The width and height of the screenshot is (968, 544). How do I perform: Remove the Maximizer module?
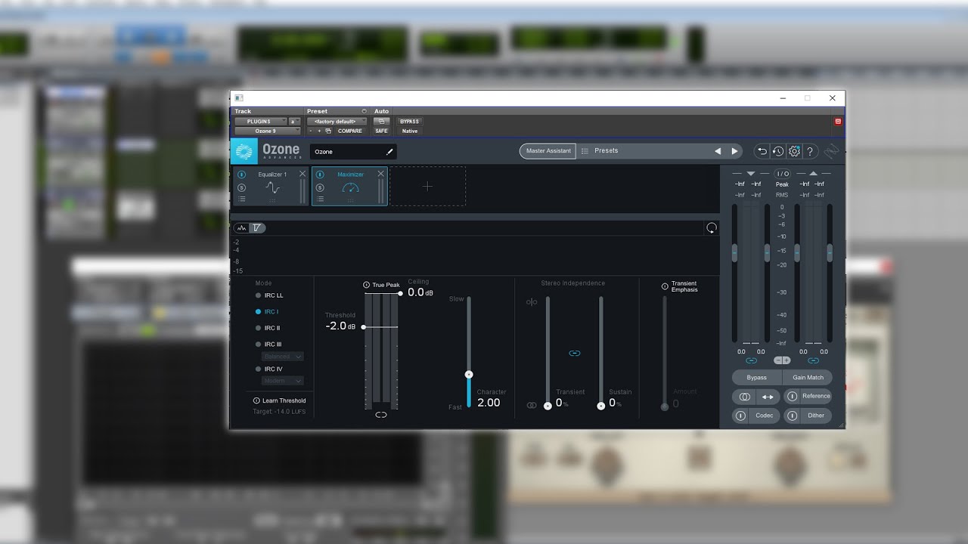coord(380,174)
